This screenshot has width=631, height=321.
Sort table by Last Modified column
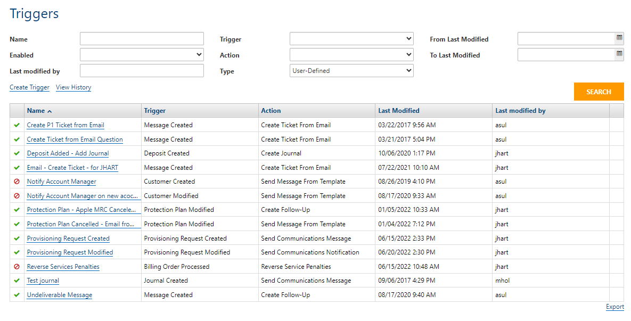399,111
